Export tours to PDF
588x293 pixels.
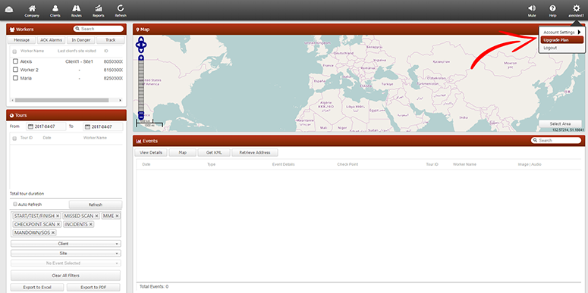coord(94,288)
